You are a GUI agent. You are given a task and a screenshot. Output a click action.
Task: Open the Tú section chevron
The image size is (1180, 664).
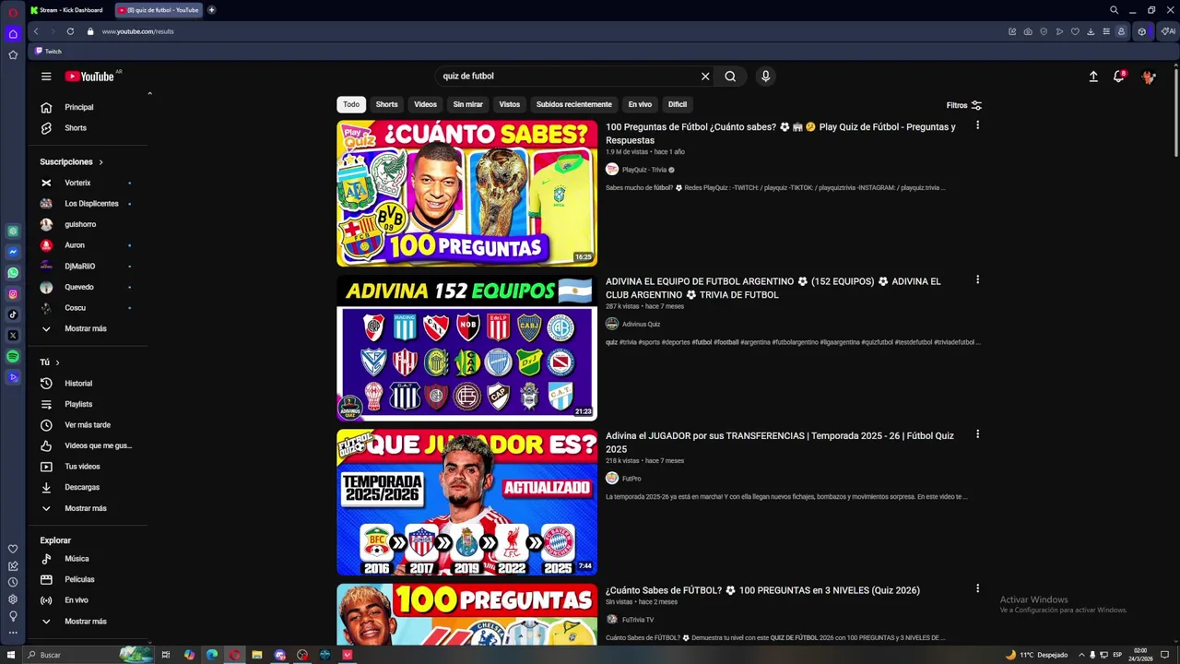[57, 362]
